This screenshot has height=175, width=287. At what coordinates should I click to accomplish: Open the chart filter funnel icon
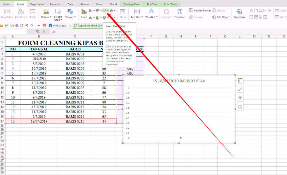[240, 98]
